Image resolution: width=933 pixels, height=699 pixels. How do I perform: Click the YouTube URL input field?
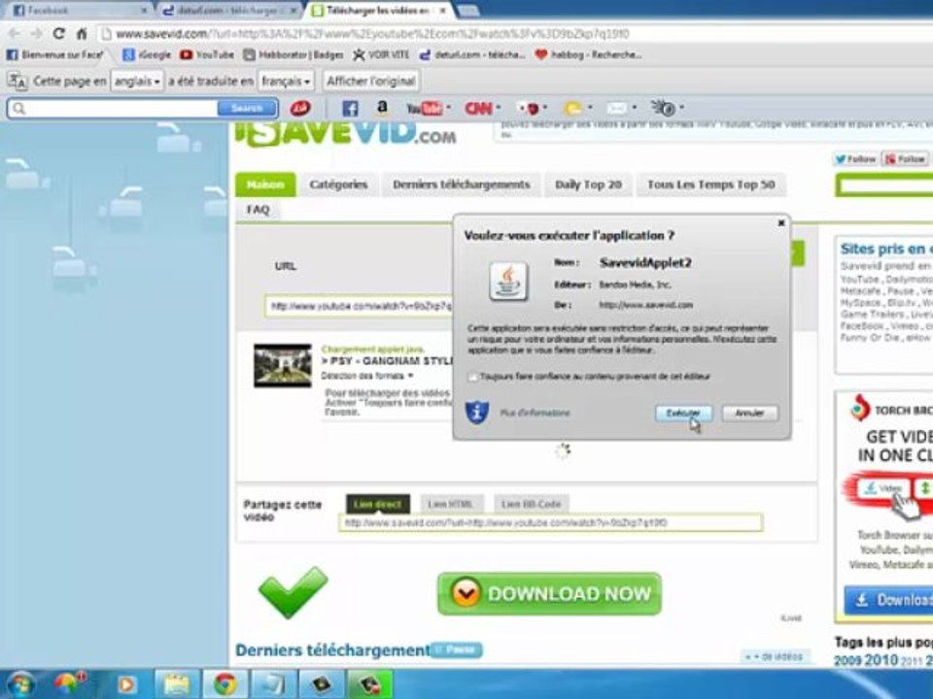[360, 307]
